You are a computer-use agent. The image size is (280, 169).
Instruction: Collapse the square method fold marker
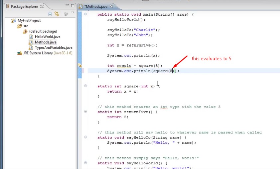(86, 86)
